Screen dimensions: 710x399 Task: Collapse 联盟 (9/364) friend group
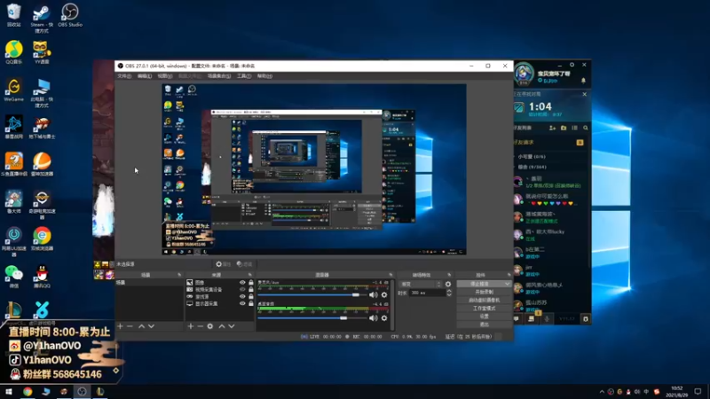pyautogui.click(x=532, y=167)
